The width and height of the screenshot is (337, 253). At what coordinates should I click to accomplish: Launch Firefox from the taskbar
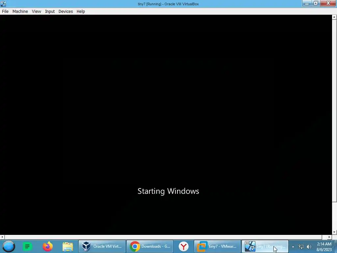tap(48, 246)
